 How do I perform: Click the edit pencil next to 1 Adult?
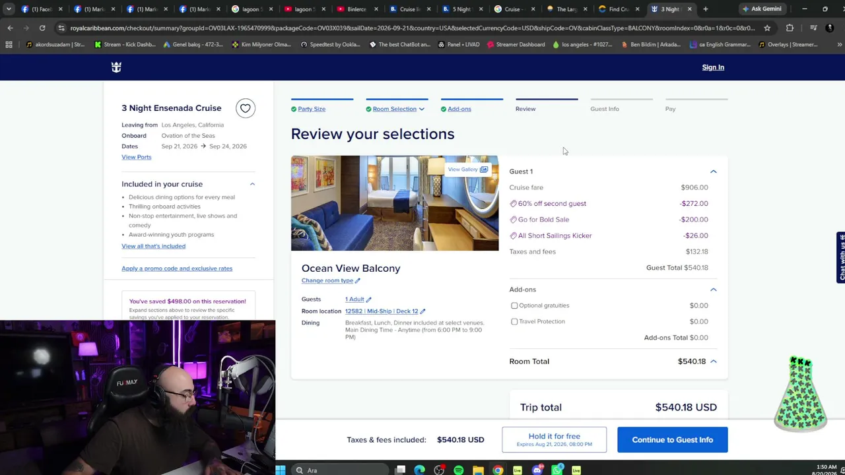(368, 300)
